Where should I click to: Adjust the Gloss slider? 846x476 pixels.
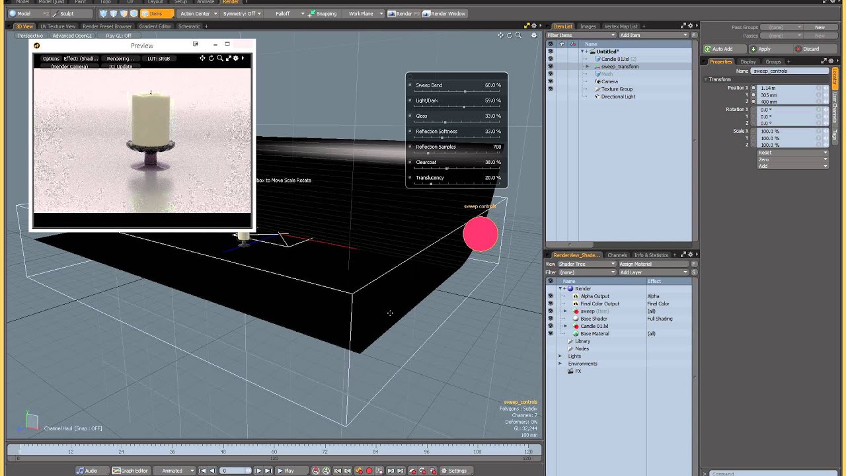coord(457,122)
